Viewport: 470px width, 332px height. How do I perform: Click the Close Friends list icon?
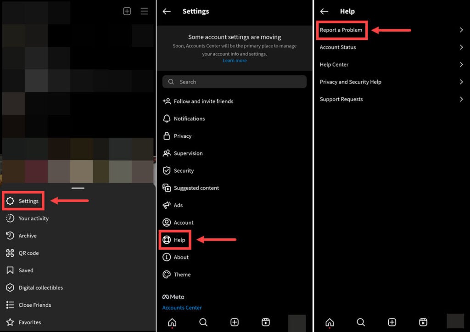coord(10,305)
